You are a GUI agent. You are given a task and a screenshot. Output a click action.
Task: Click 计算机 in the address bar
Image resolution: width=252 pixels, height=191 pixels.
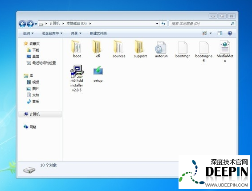(54, 24)
